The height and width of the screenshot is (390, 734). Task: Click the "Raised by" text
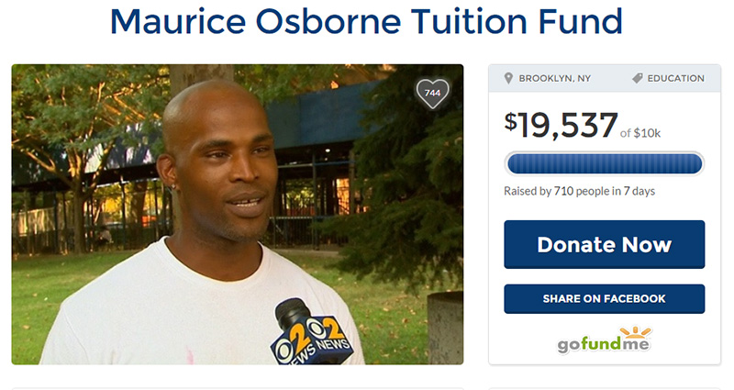coord(528,191)
